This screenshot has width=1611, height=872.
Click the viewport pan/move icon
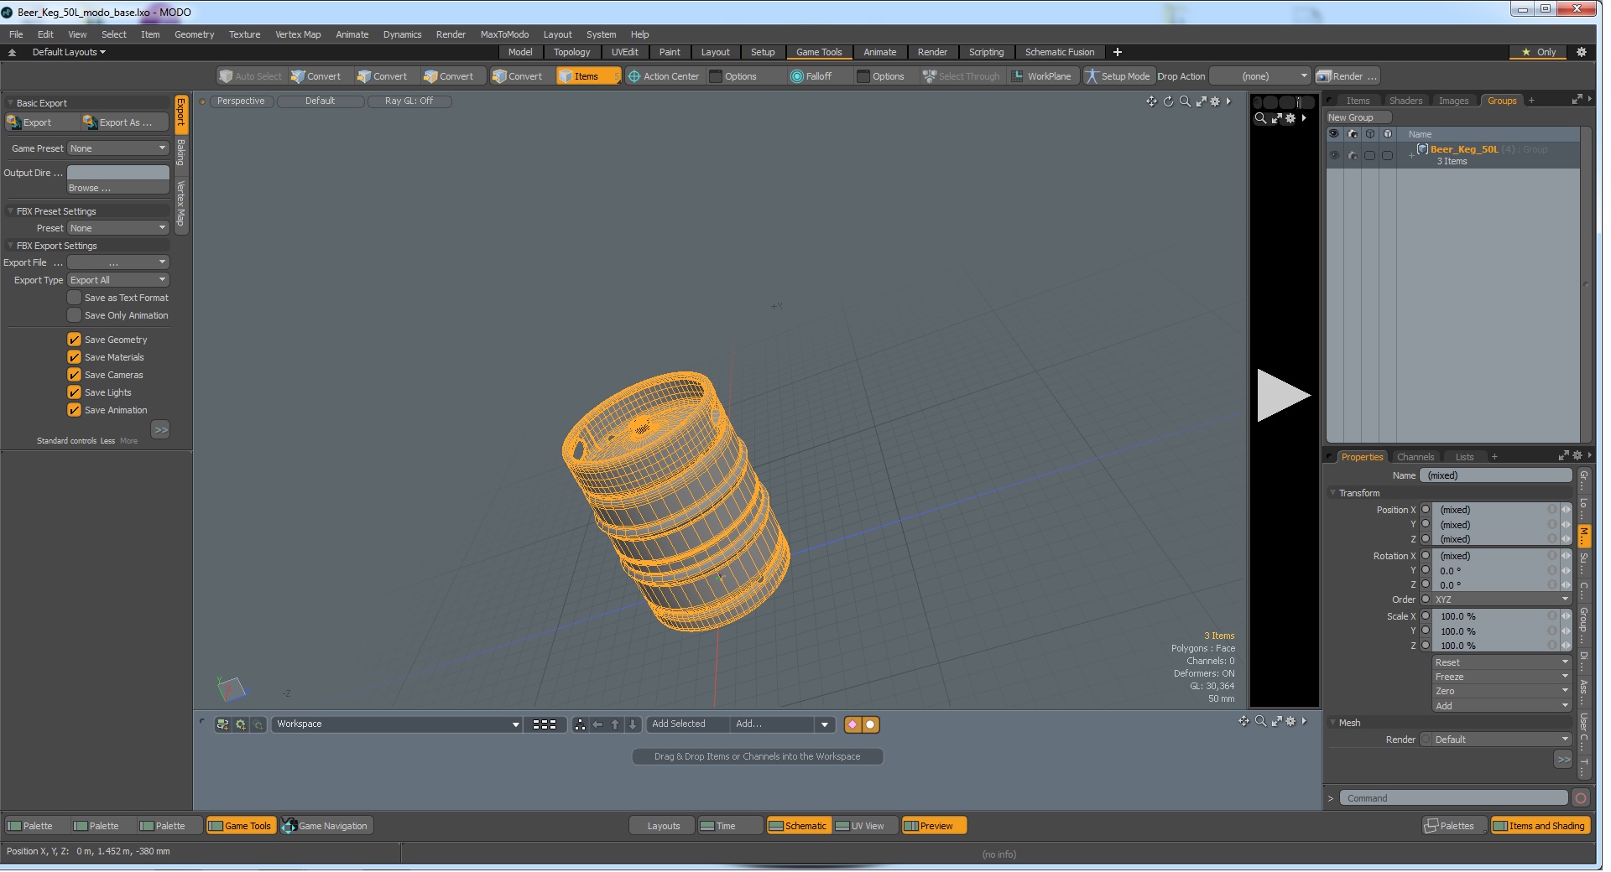(x=1151, y=101)
